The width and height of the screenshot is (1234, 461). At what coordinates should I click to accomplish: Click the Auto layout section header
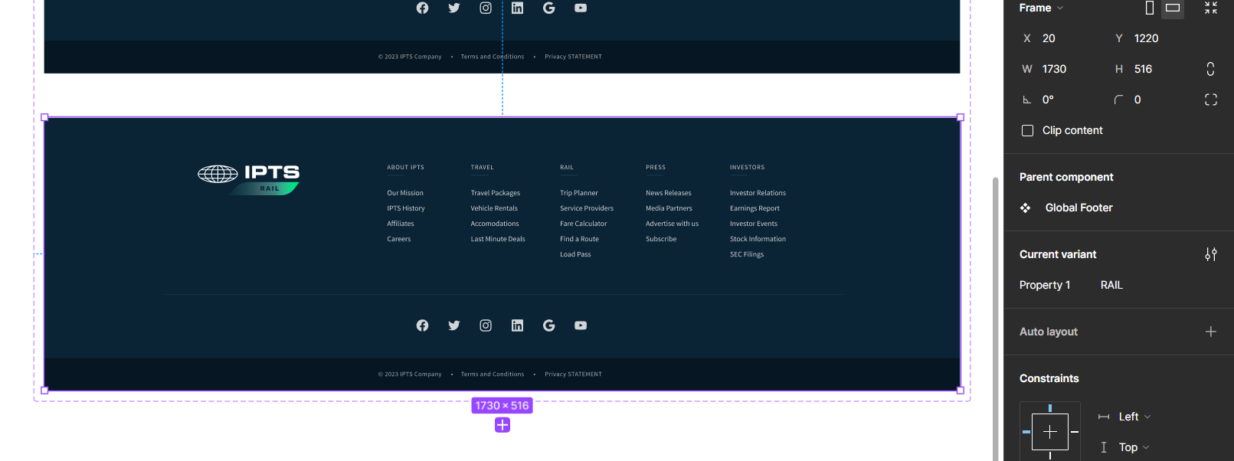tap(1049, 332)
